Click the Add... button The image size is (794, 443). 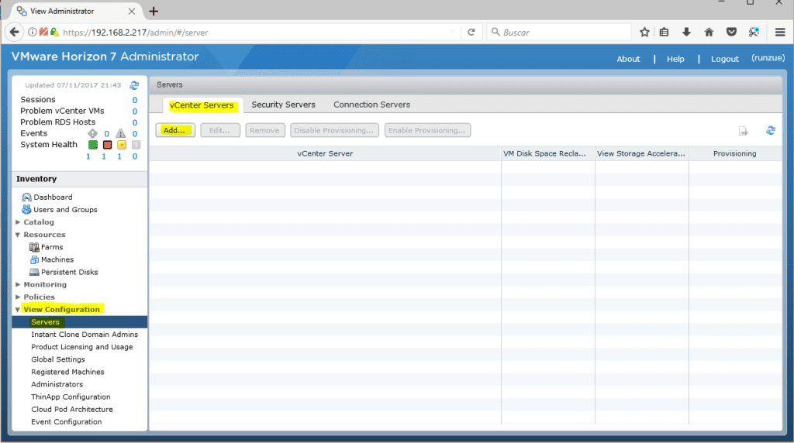coord(175,130)
